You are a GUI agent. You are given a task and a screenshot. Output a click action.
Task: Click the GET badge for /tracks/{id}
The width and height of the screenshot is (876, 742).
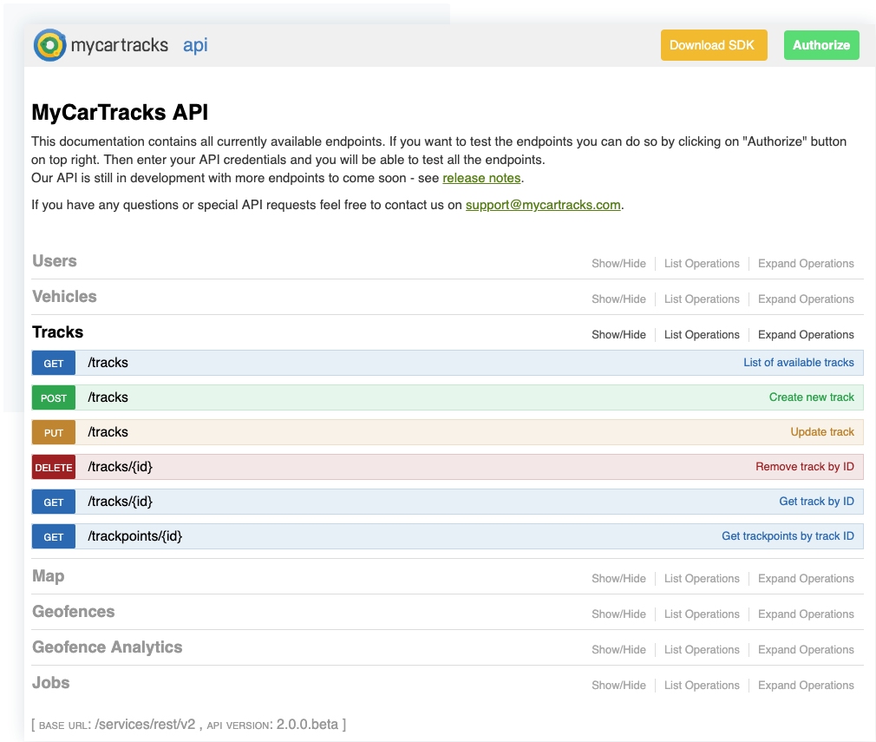click(54, 502)
